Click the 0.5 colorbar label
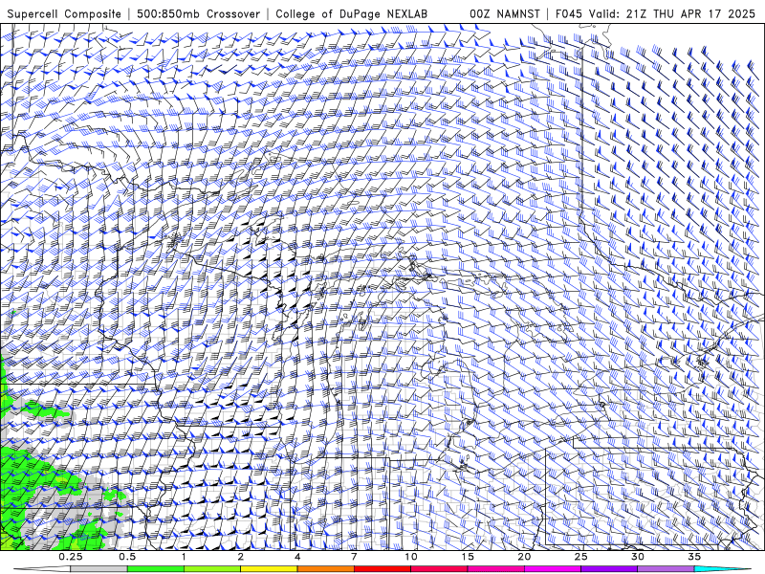Image resolution: width=765 pixels, height=574 pixels. coord(127,557)
